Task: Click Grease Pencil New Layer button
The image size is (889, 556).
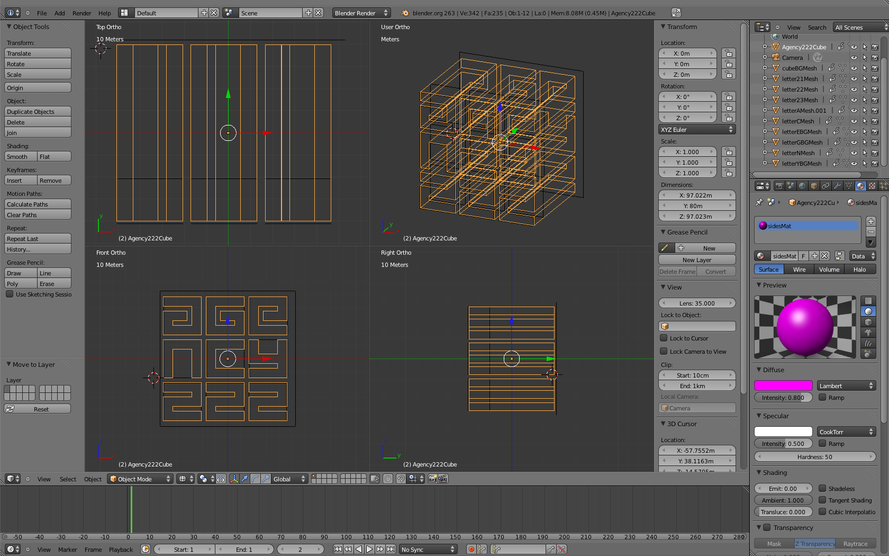Action: 697,260
